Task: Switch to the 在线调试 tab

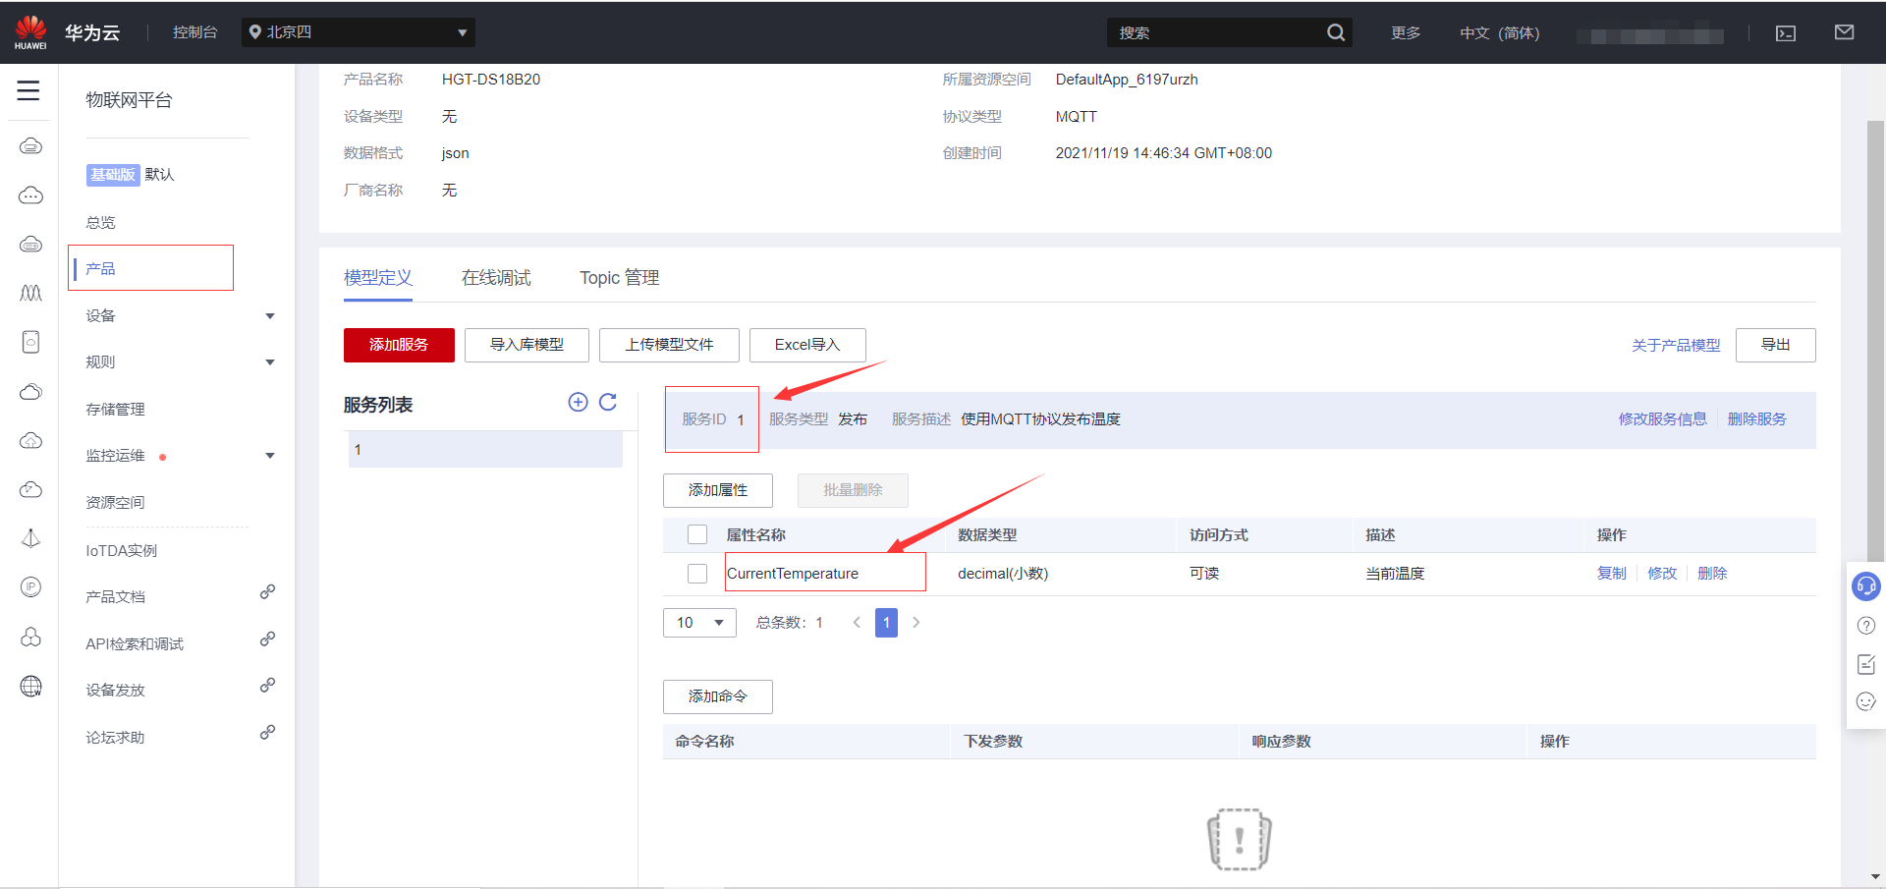Action: [496, 278]
